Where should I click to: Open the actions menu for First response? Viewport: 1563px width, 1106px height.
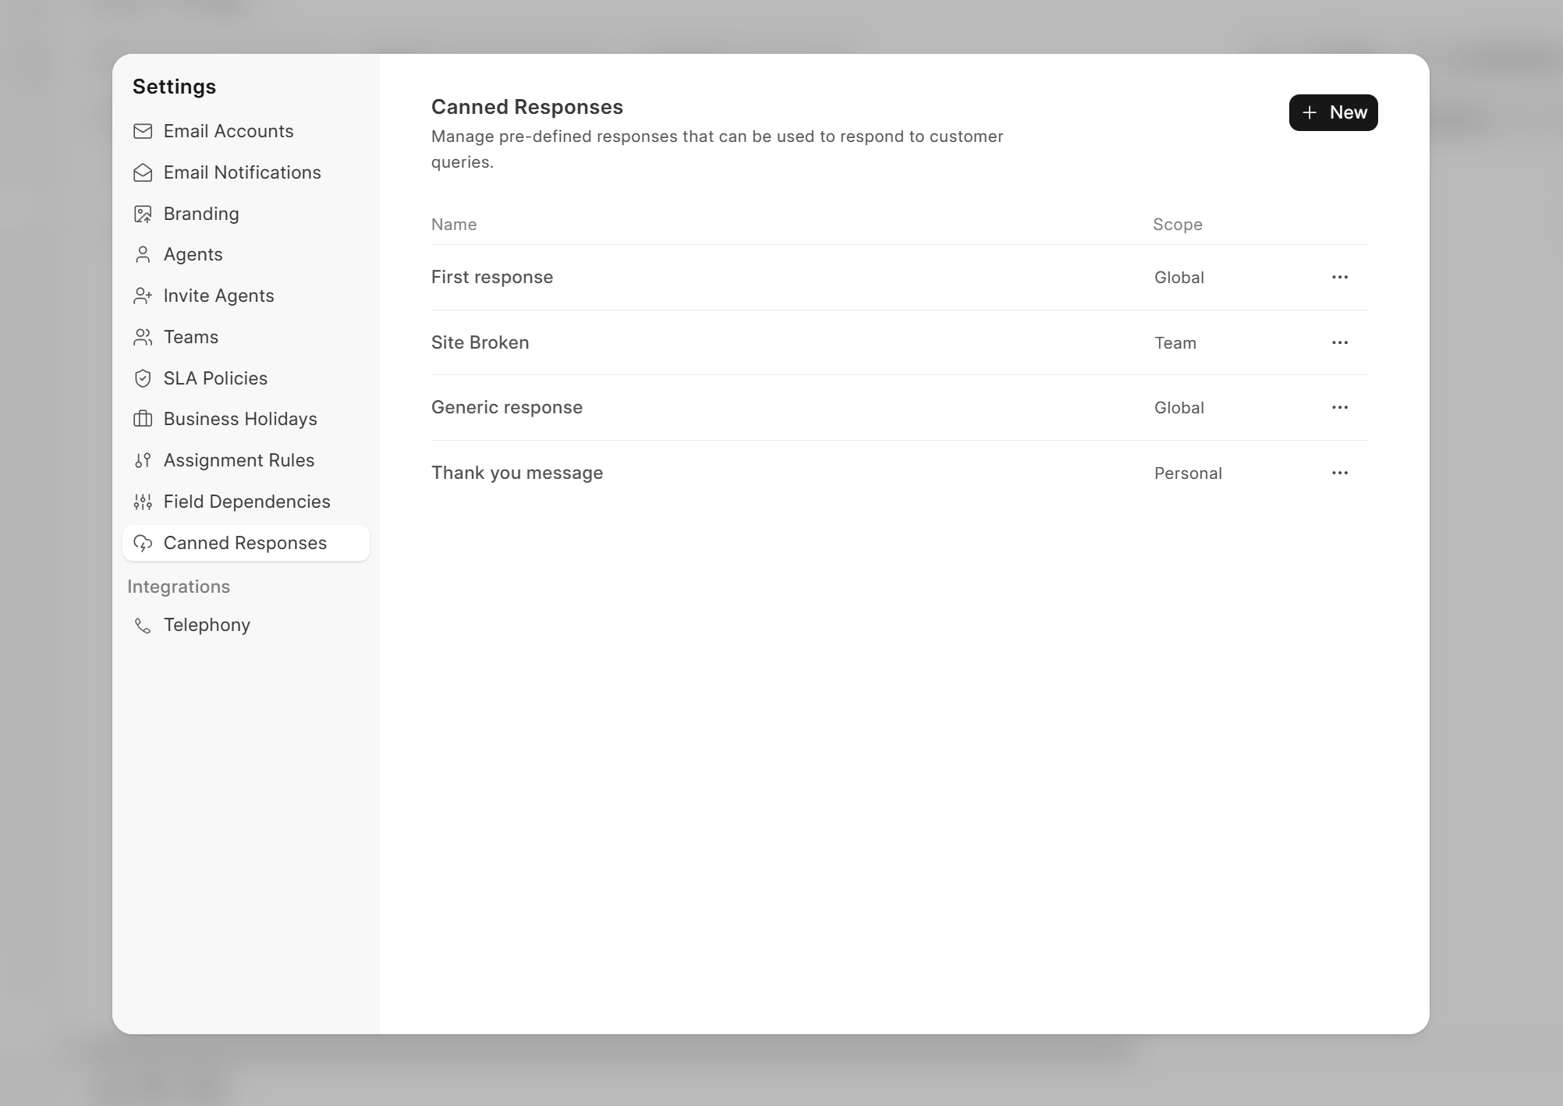pyautogui.click(x=1340, y=277)
